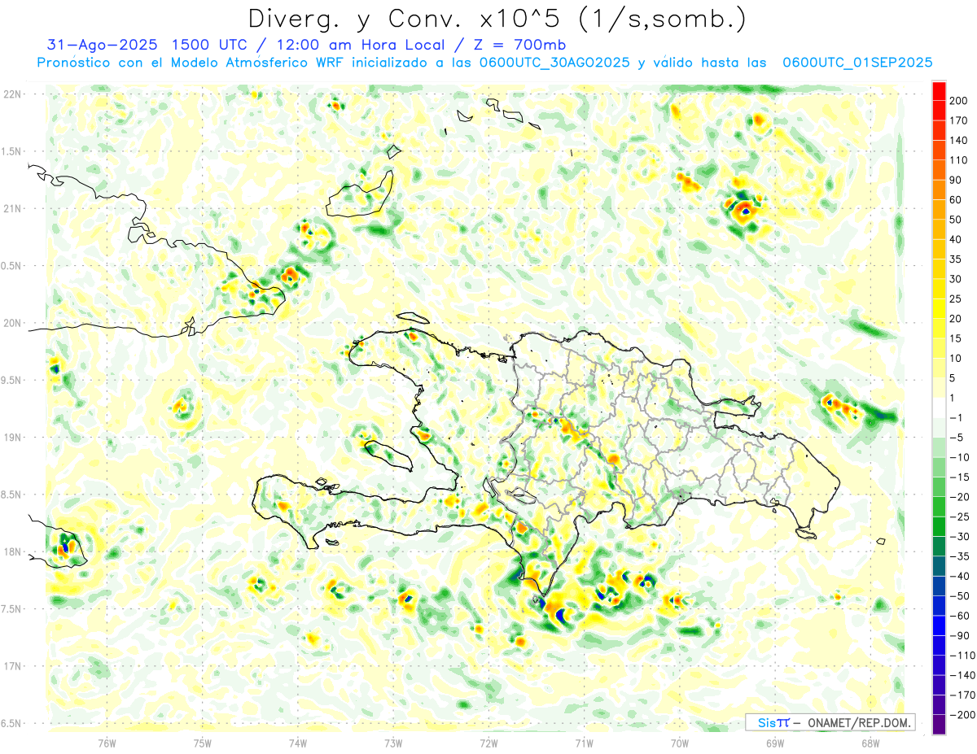
Task: Click the latitude label "20N"
Action: pos(11,323)
